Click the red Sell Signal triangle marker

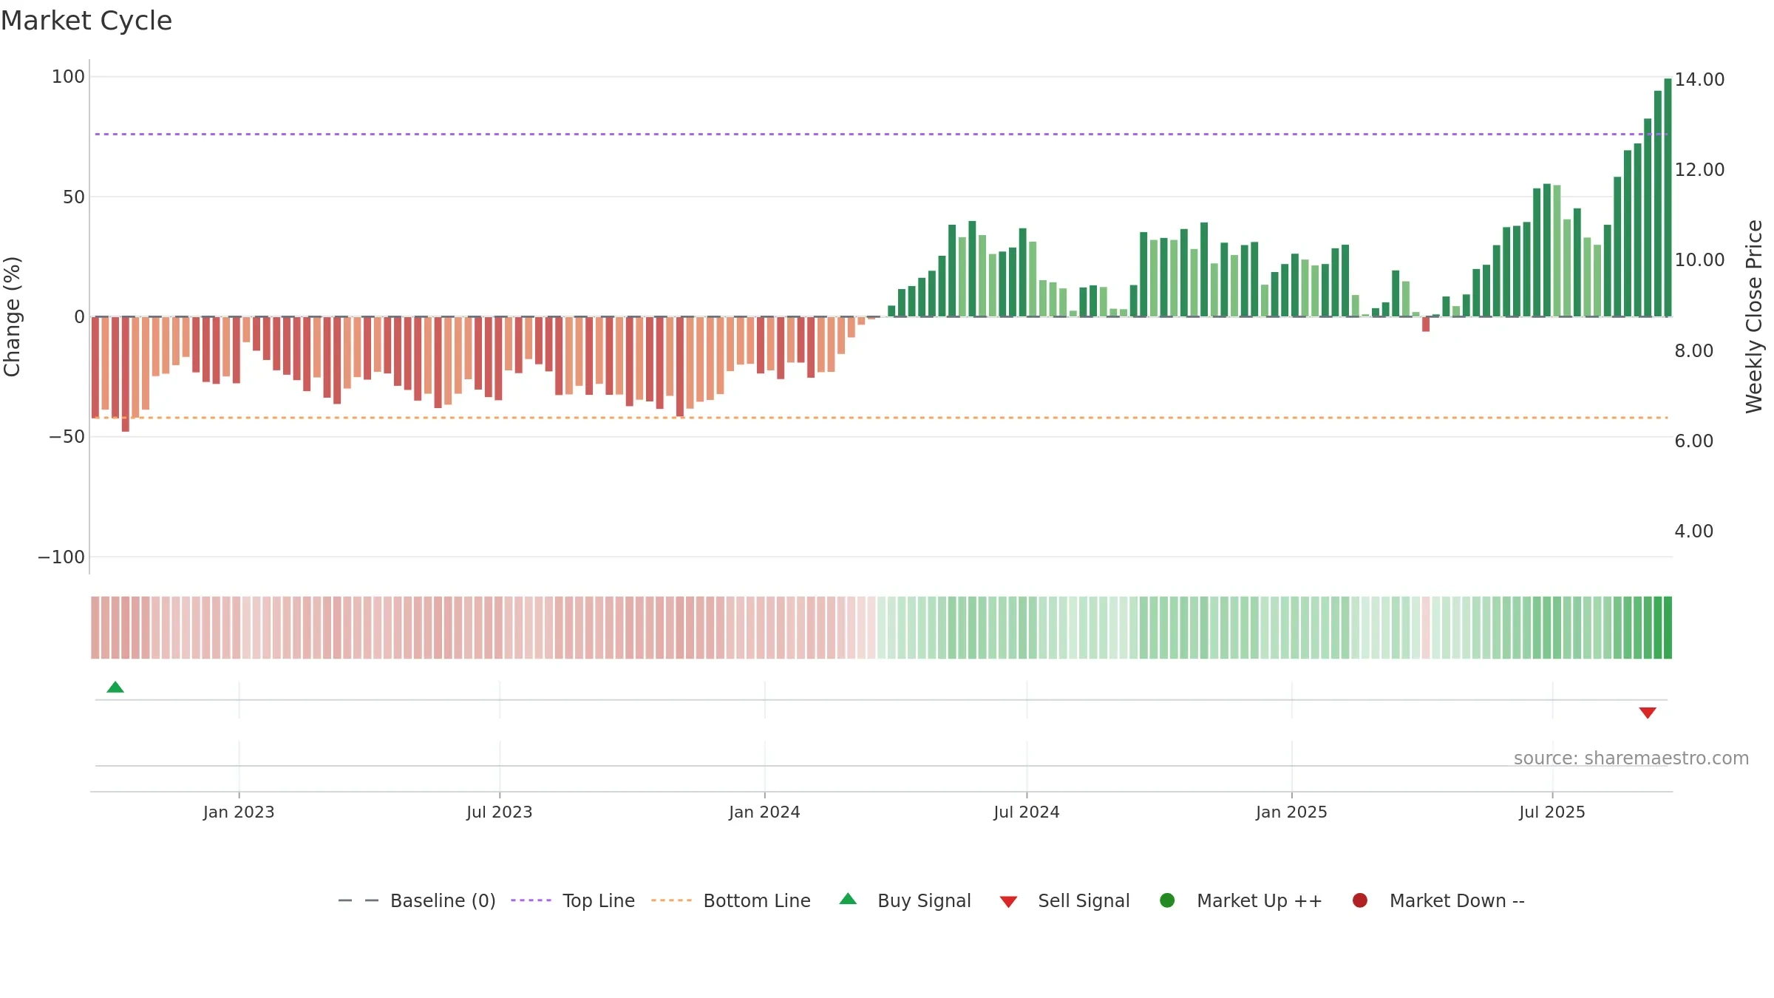1648,713
